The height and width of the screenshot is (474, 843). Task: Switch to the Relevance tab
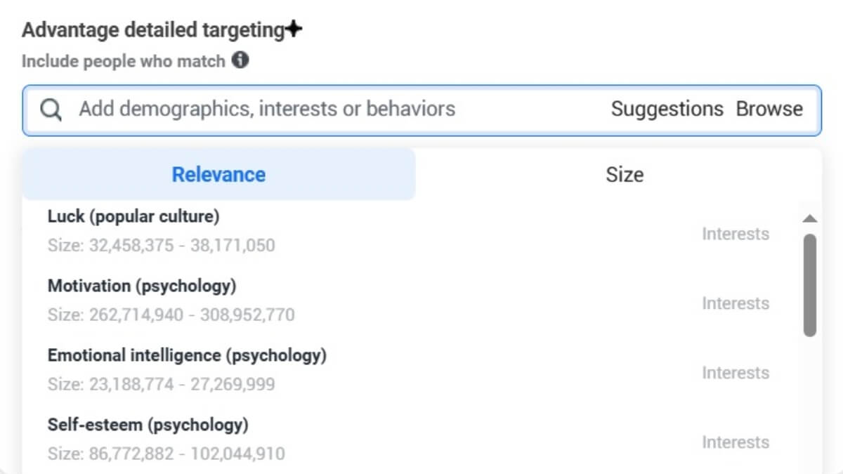coord(218,174)
